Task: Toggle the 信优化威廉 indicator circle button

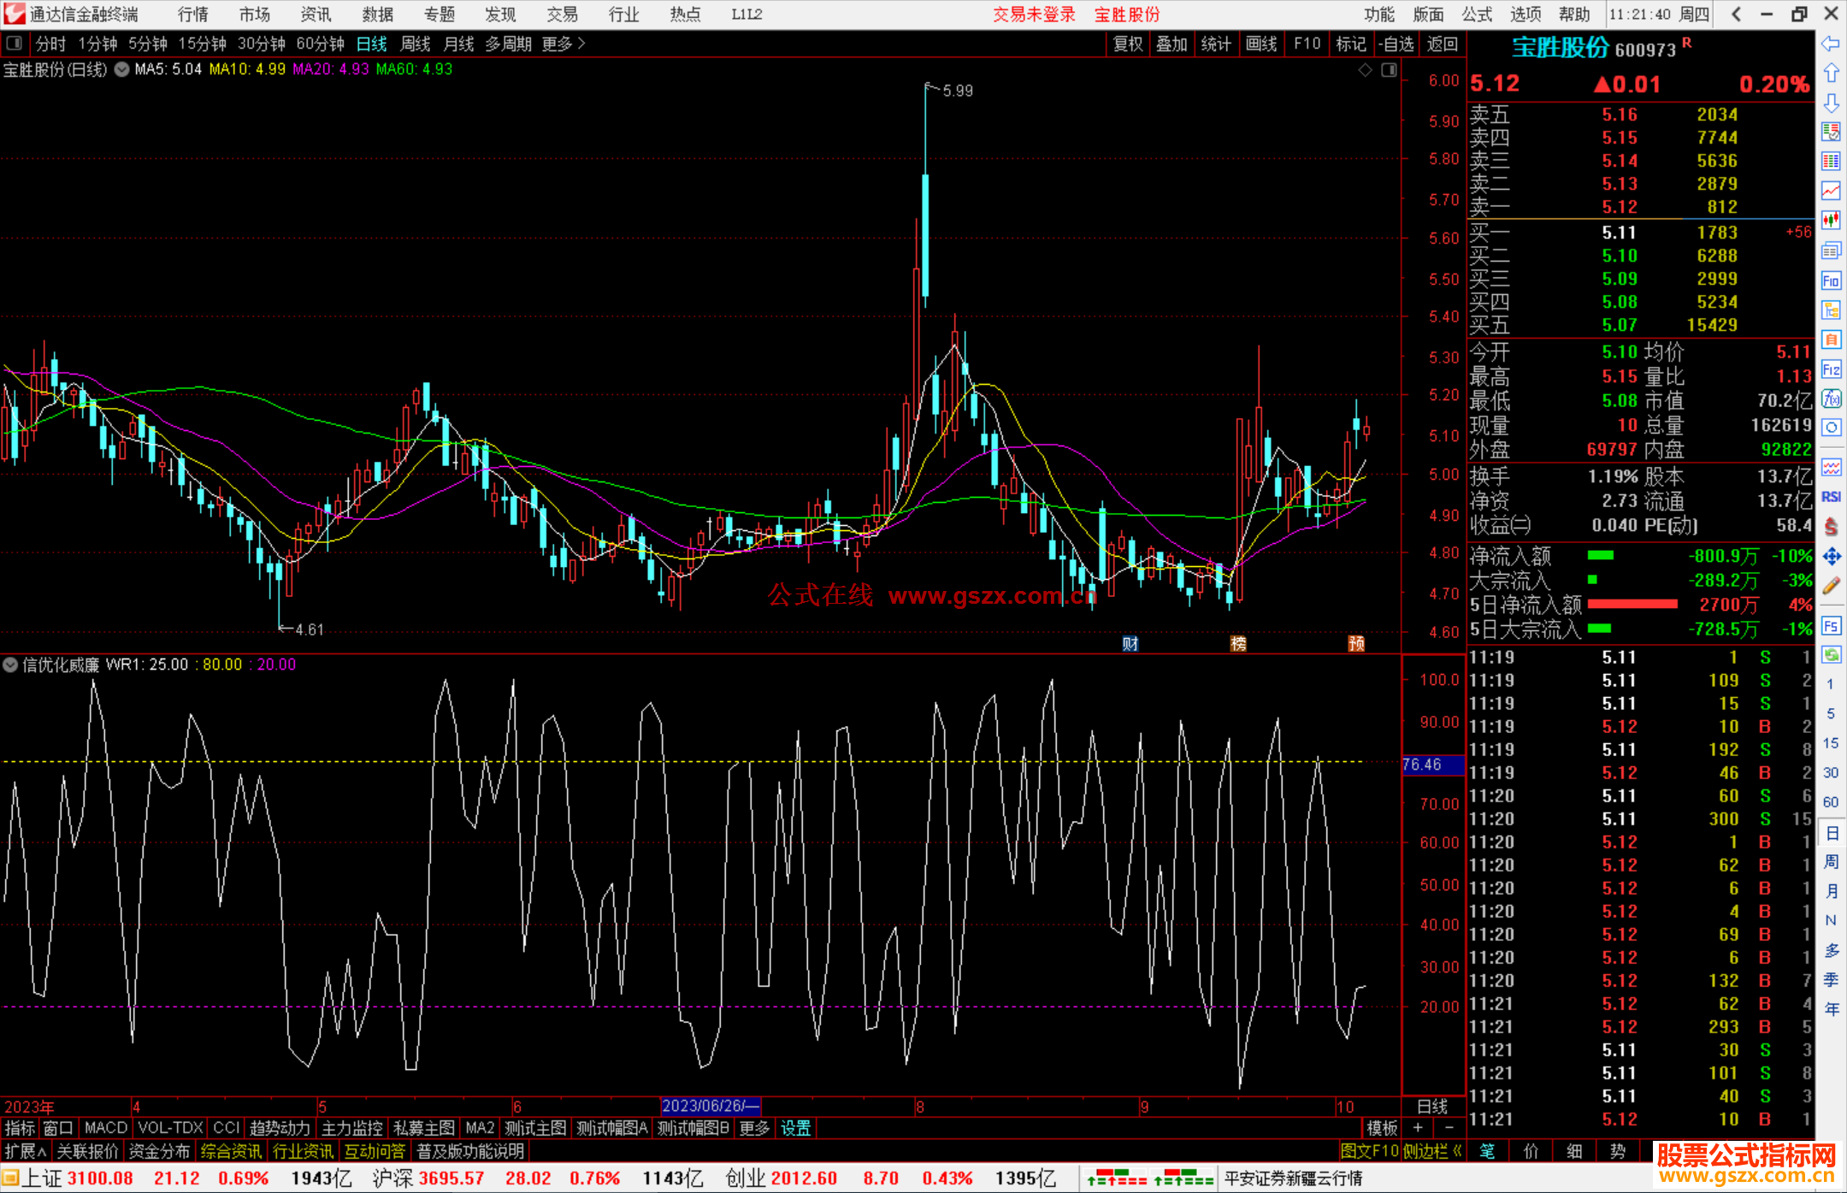Action: click(10, 664)
